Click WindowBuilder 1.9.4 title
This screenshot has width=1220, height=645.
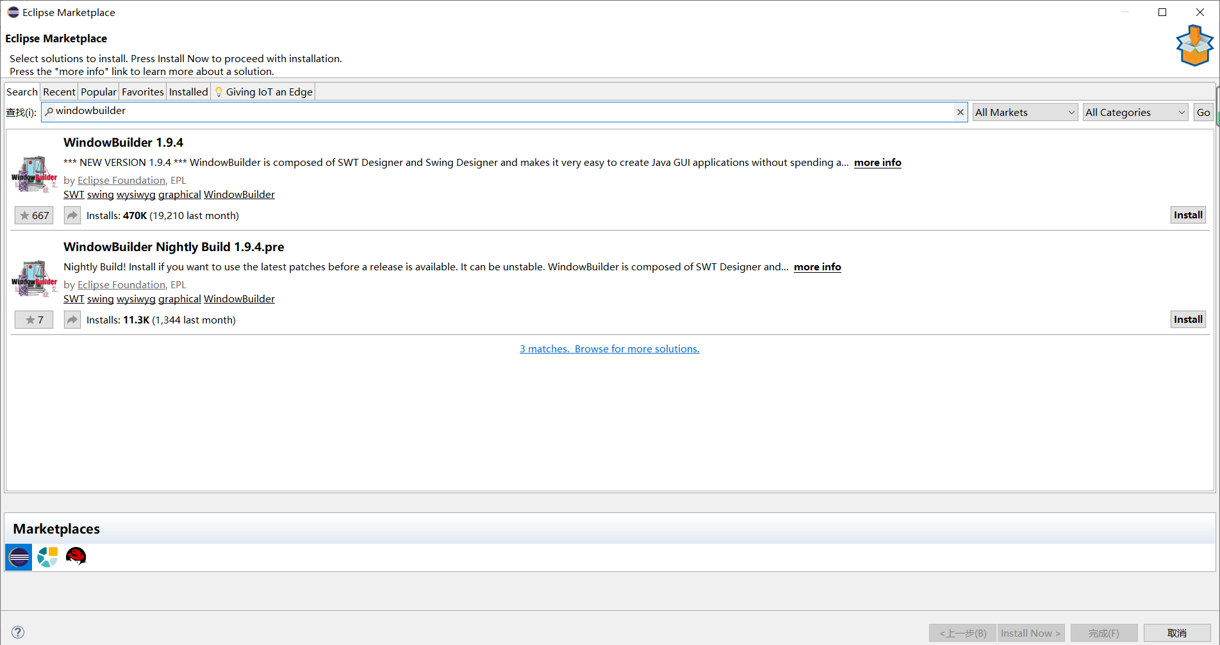123,143
